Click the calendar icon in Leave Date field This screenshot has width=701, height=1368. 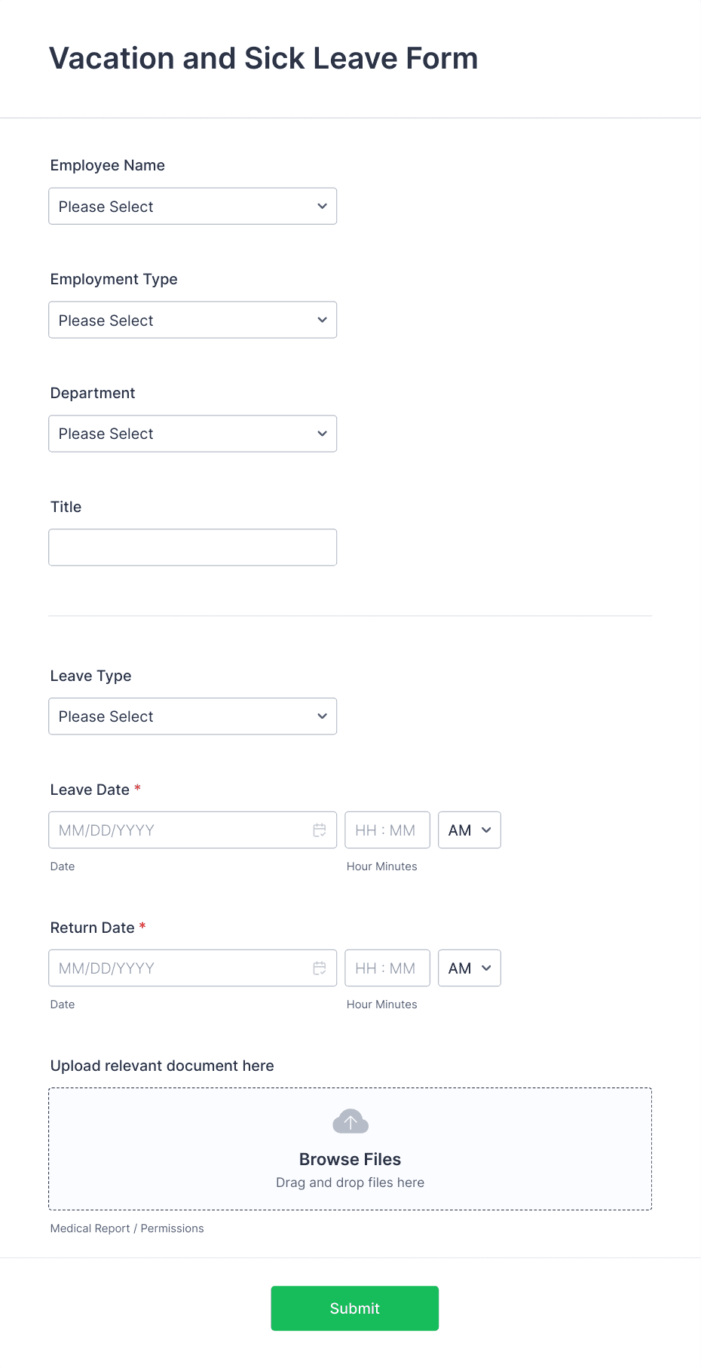point(320,830)
